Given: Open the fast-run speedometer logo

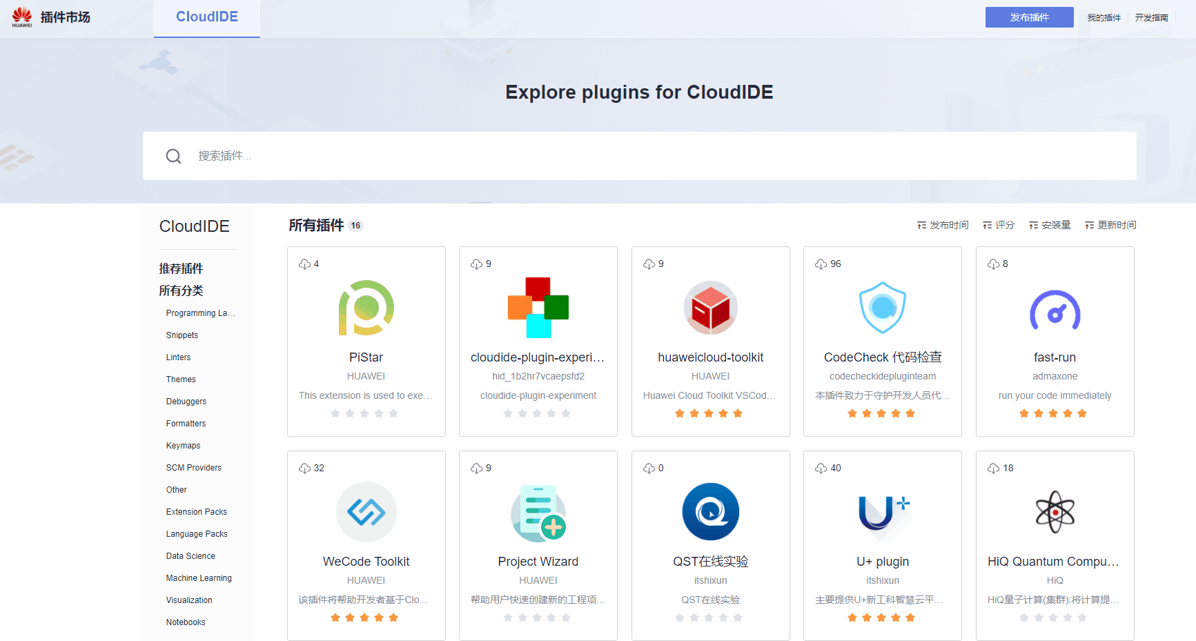Looking at the screenshot, I should coord(1055,310).
